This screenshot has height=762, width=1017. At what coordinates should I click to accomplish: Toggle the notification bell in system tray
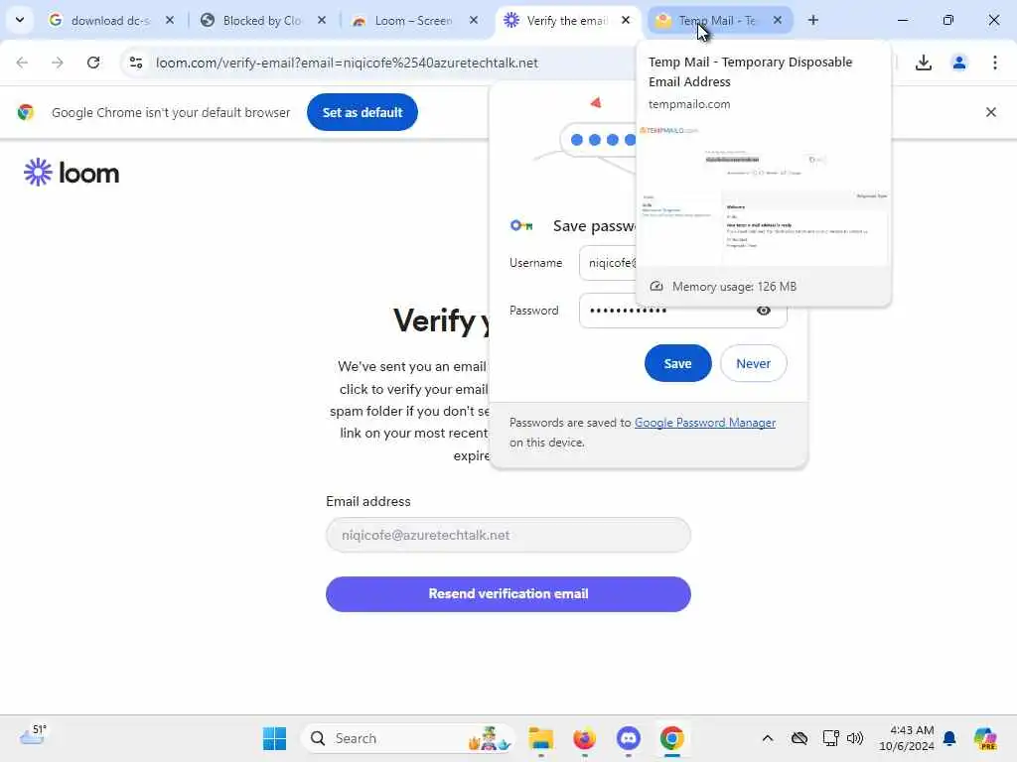948,738
